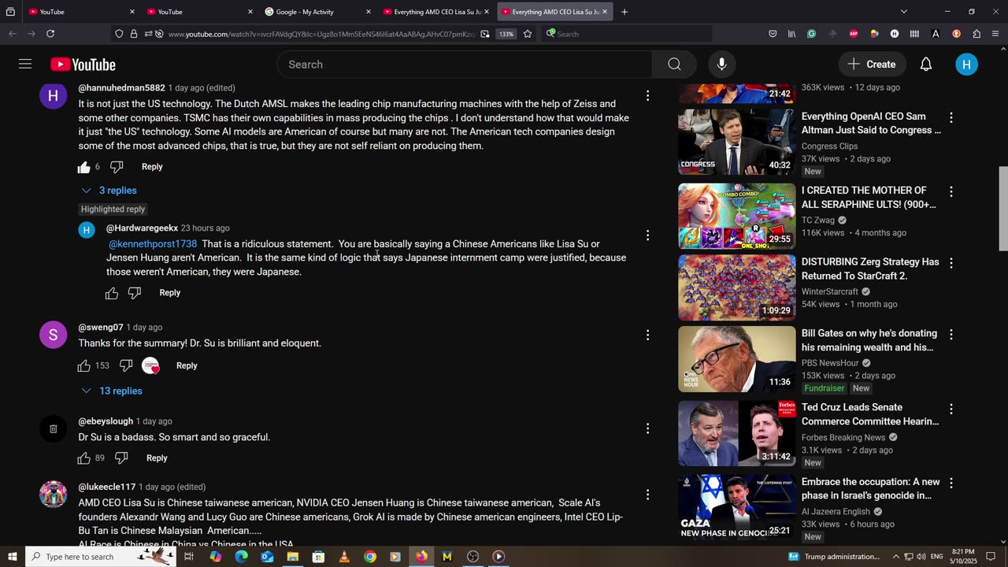Open options menu for @lukeecle117 comment

tap(647, 495)
